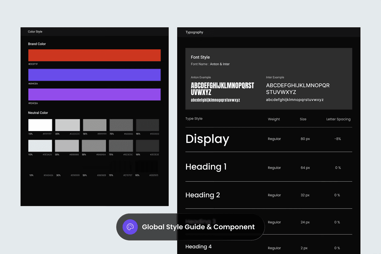Screen dimensions: 381x254
Task: Click the #CC371F hex label
Action: click(33, 64)
